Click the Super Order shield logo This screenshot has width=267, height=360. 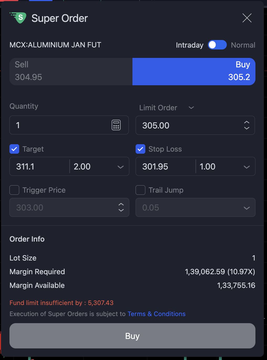18,18
